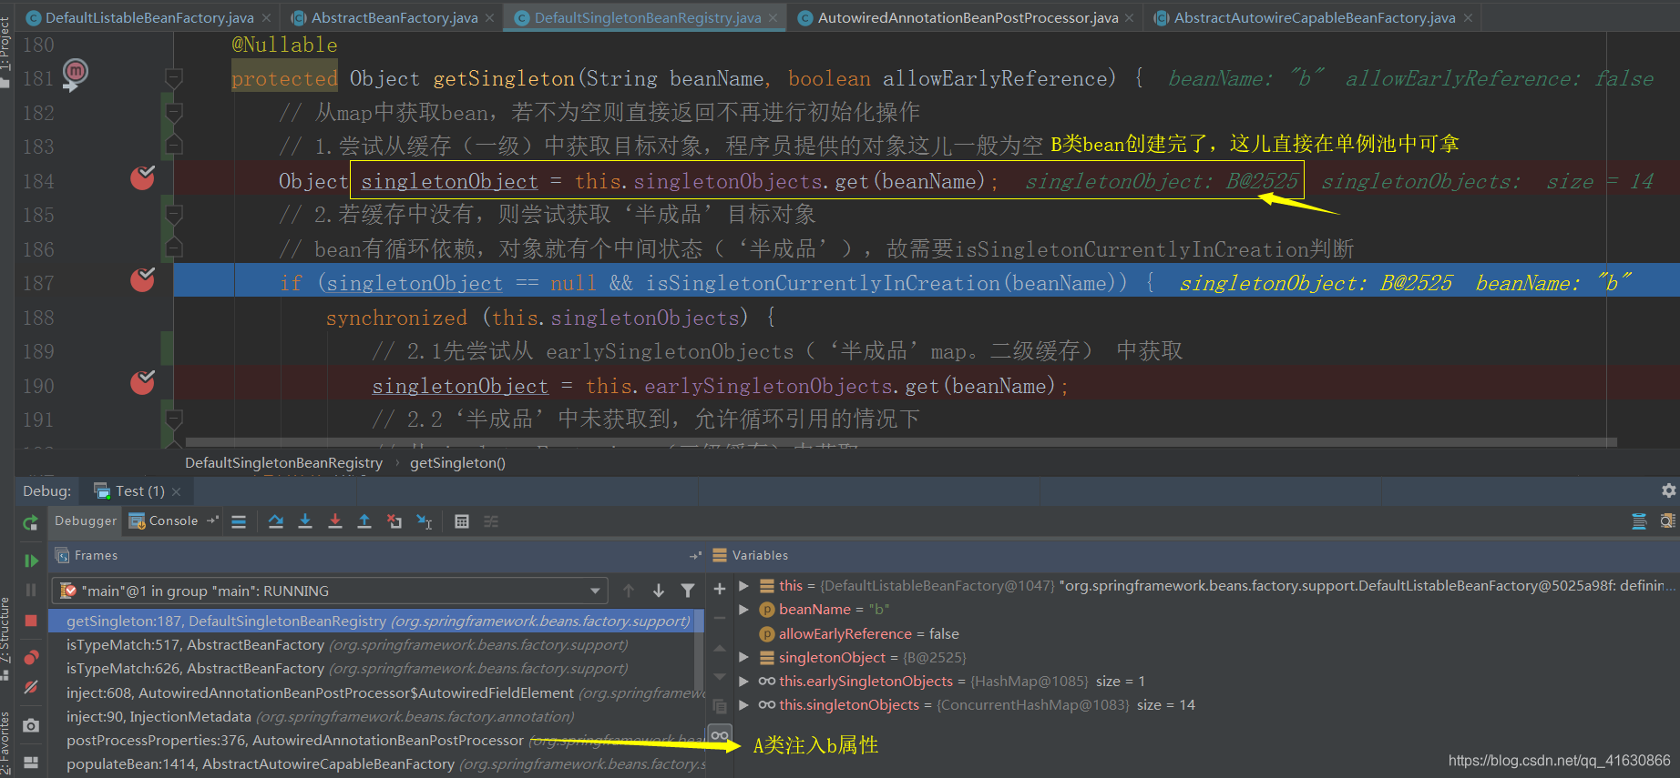This screenshot has width=1680, height=778.
Task: Rerun the Test debug session
Action: click(30, 522)
